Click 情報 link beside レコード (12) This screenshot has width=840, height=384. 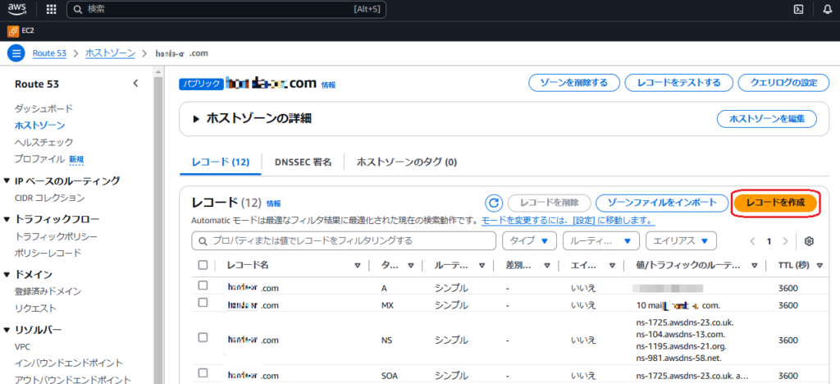coord(273,204)
